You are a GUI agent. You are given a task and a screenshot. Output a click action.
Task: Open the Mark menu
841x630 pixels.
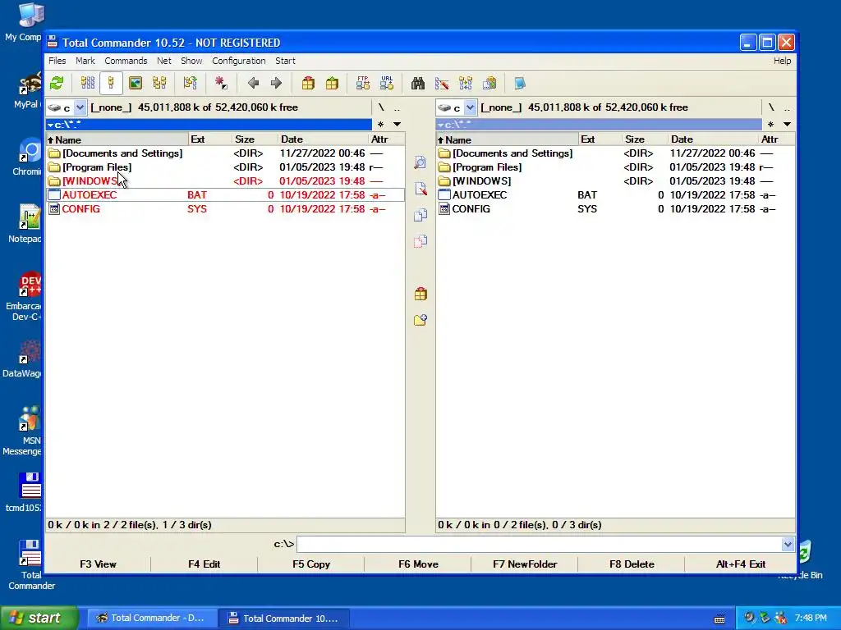(85, 61)
